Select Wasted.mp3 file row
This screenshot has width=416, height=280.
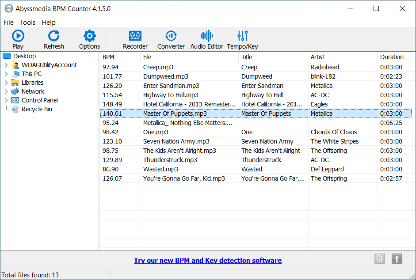[256, 169]
